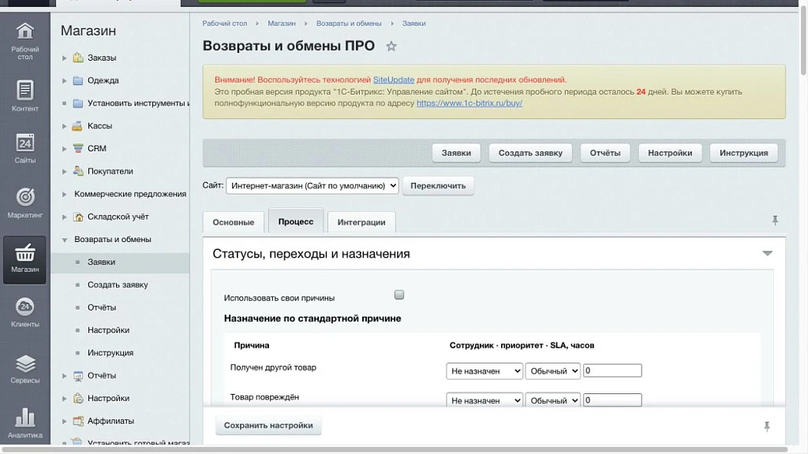
Task: Click the Отчёты toolbar button
Action: tap(605, 153)
